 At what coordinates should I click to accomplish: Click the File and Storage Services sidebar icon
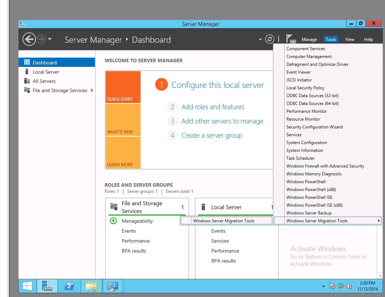[27, 90]
